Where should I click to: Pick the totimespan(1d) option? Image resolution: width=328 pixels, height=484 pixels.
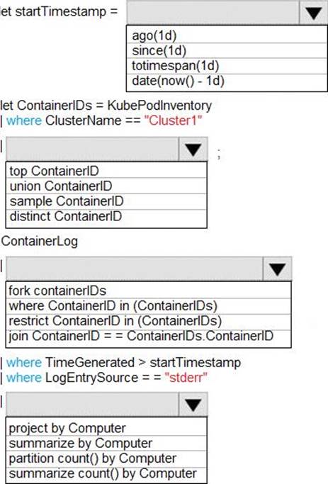227,66
